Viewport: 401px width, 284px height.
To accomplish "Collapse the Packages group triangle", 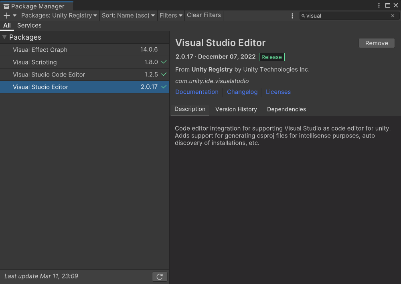I will pos(4,37).
